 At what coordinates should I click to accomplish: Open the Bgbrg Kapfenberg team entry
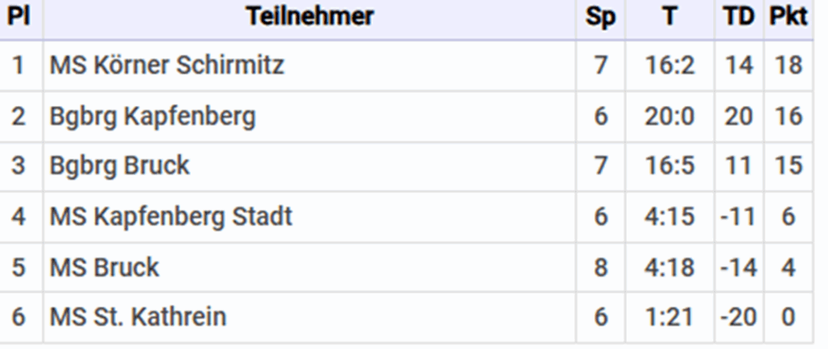click(x=153, y=116)
